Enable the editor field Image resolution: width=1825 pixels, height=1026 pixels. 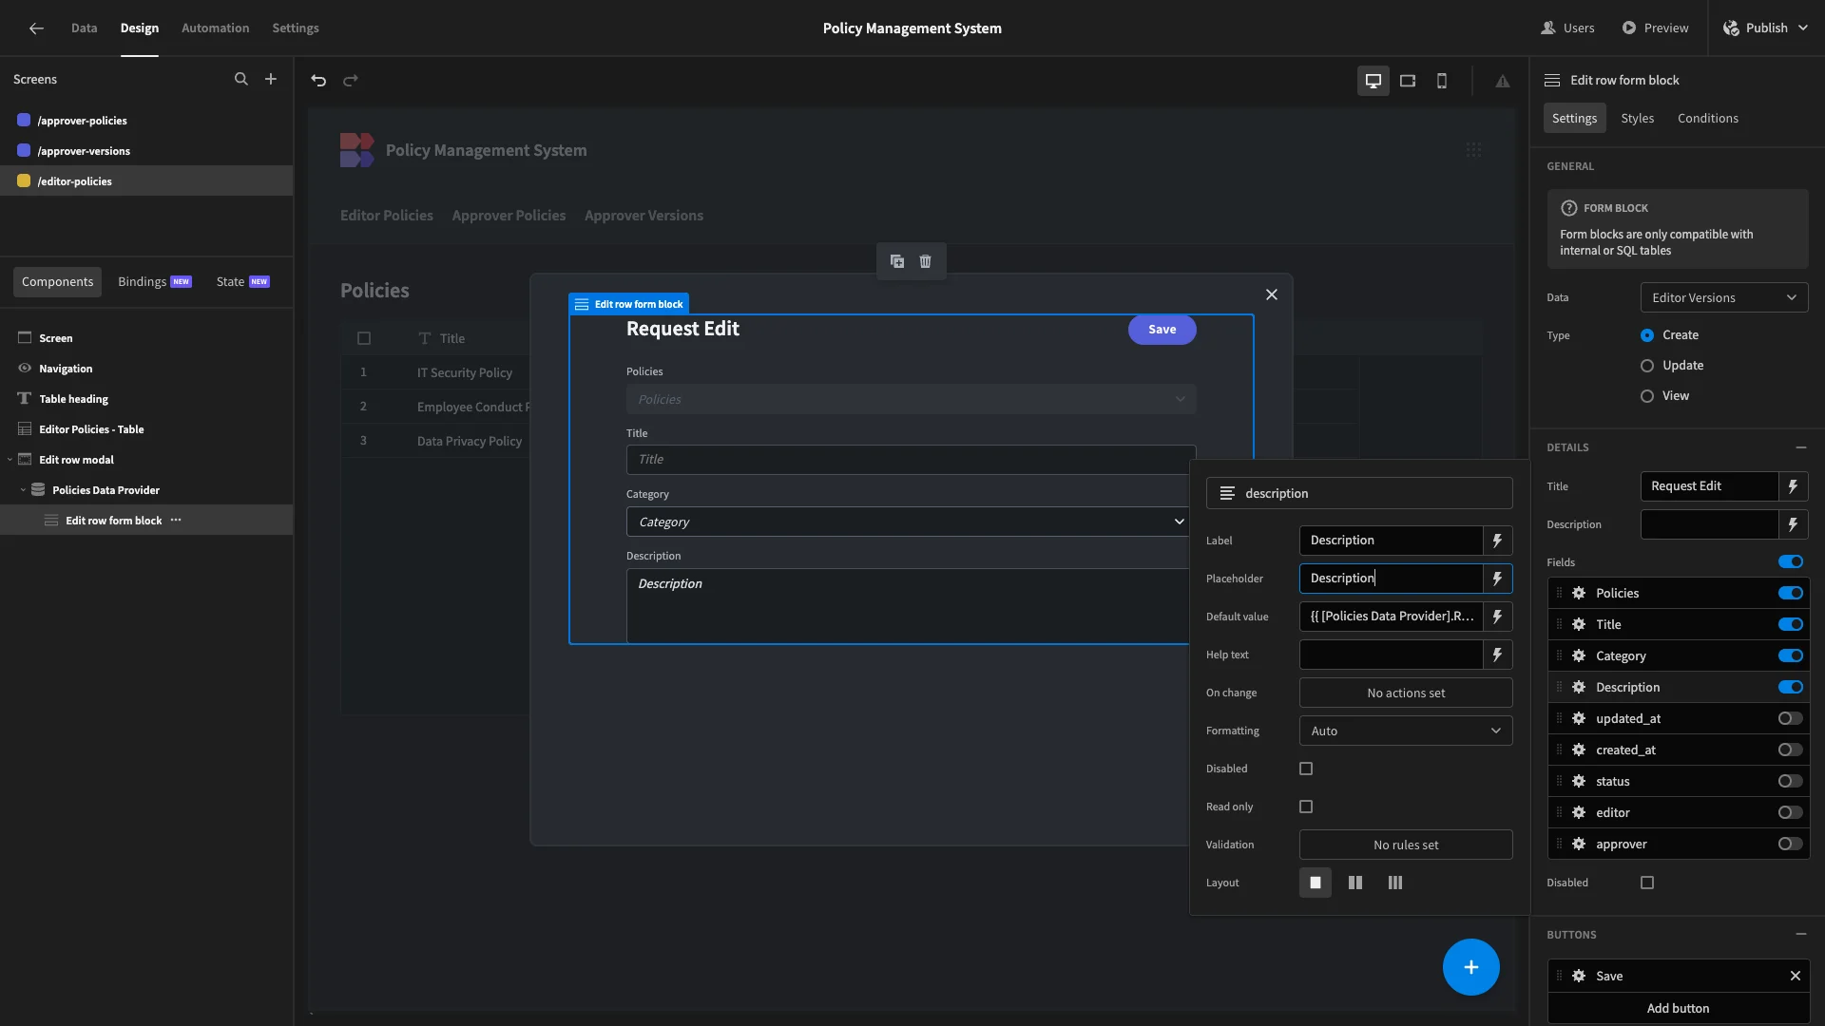click(x=1791, y=812)
